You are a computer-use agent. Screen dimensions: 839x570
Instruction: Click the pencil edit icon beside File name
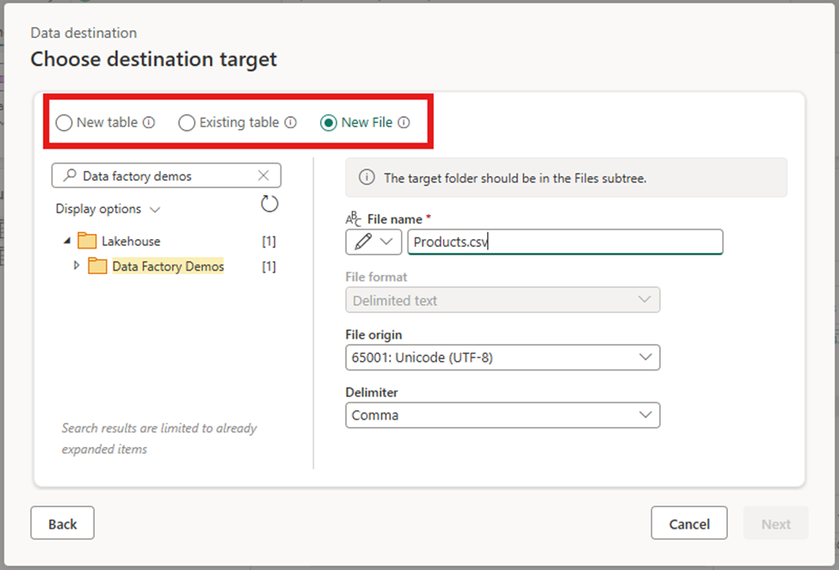pyautogui.click(x=363, y=242)
